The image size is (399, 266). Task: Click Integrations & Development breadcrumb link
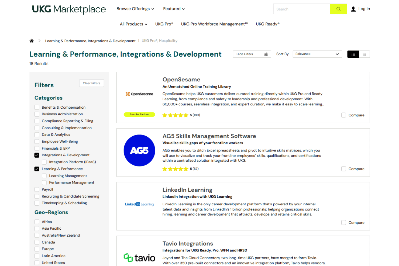coord(112,41)
